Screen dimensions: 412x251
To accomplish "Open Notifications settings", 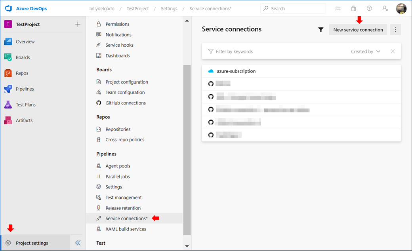I will tap(118, 34).
